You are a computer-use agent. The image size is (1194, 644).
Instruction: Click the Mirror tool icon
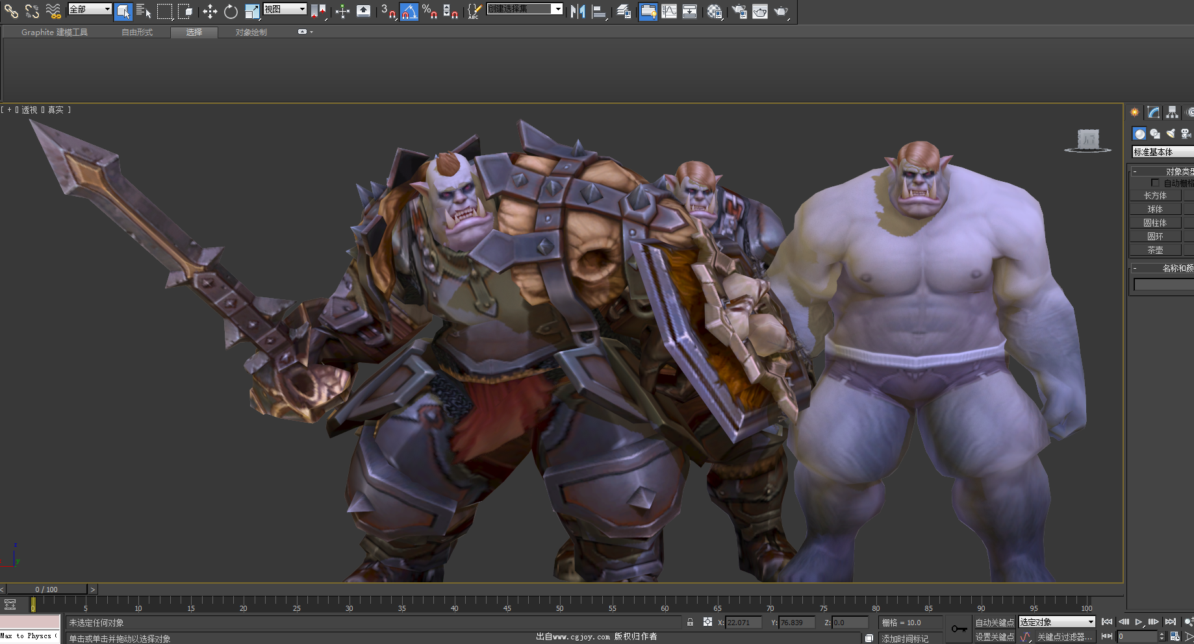click(x=578, y=11)
